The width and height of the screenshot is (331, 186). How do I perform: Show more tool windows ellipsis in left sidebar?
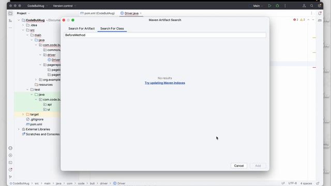click(x=10, y=27)
